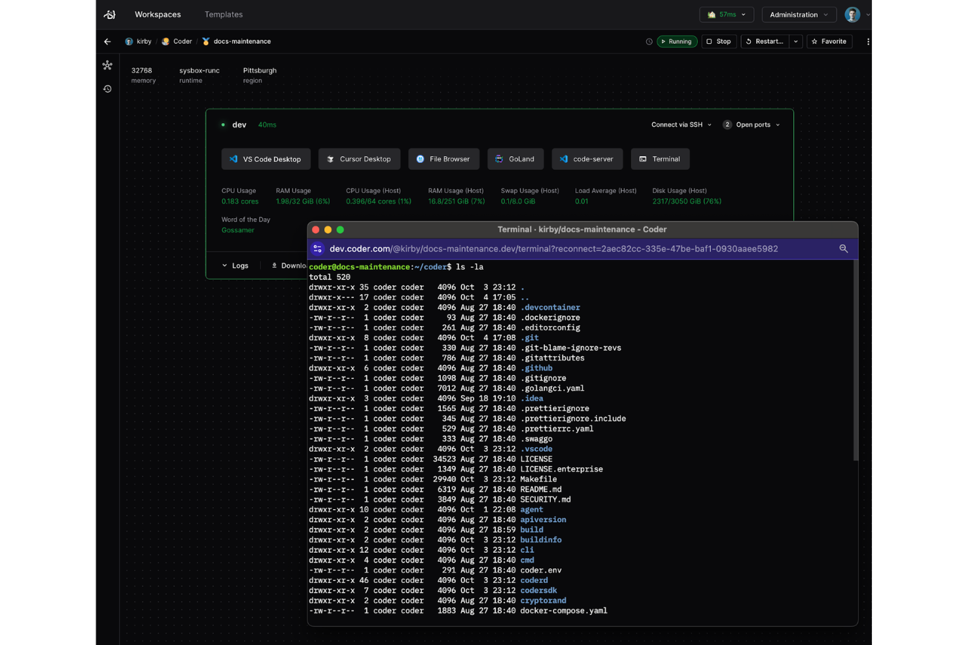Click the back arrow to return to workspaces
The width and height of the screenshot is (968, 645).
(x=107, y=41)
